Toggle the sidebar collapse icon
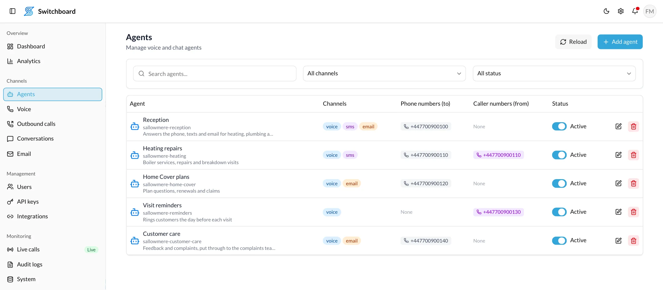 pyautogui.click(x=13, y=11)
